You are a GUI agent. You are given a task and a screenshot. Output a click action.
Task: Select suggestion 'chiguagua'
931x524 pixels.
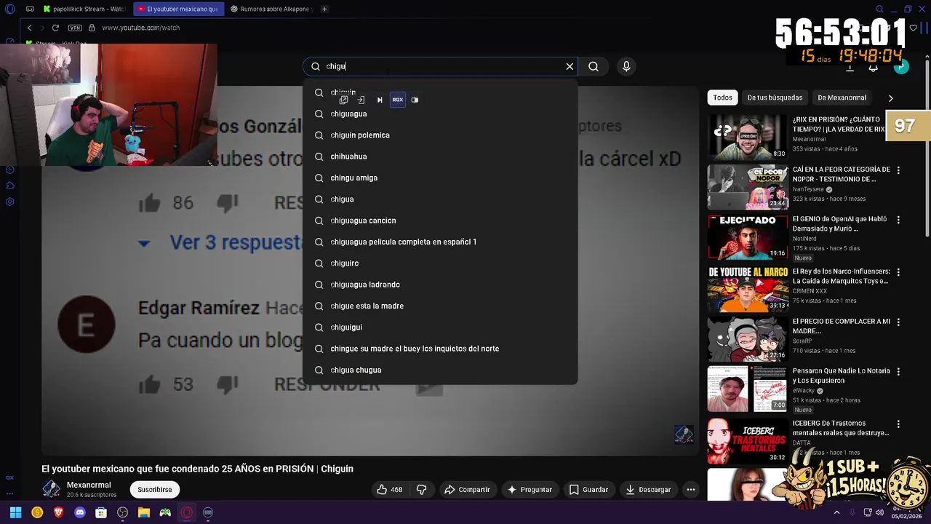pos(440,114)
